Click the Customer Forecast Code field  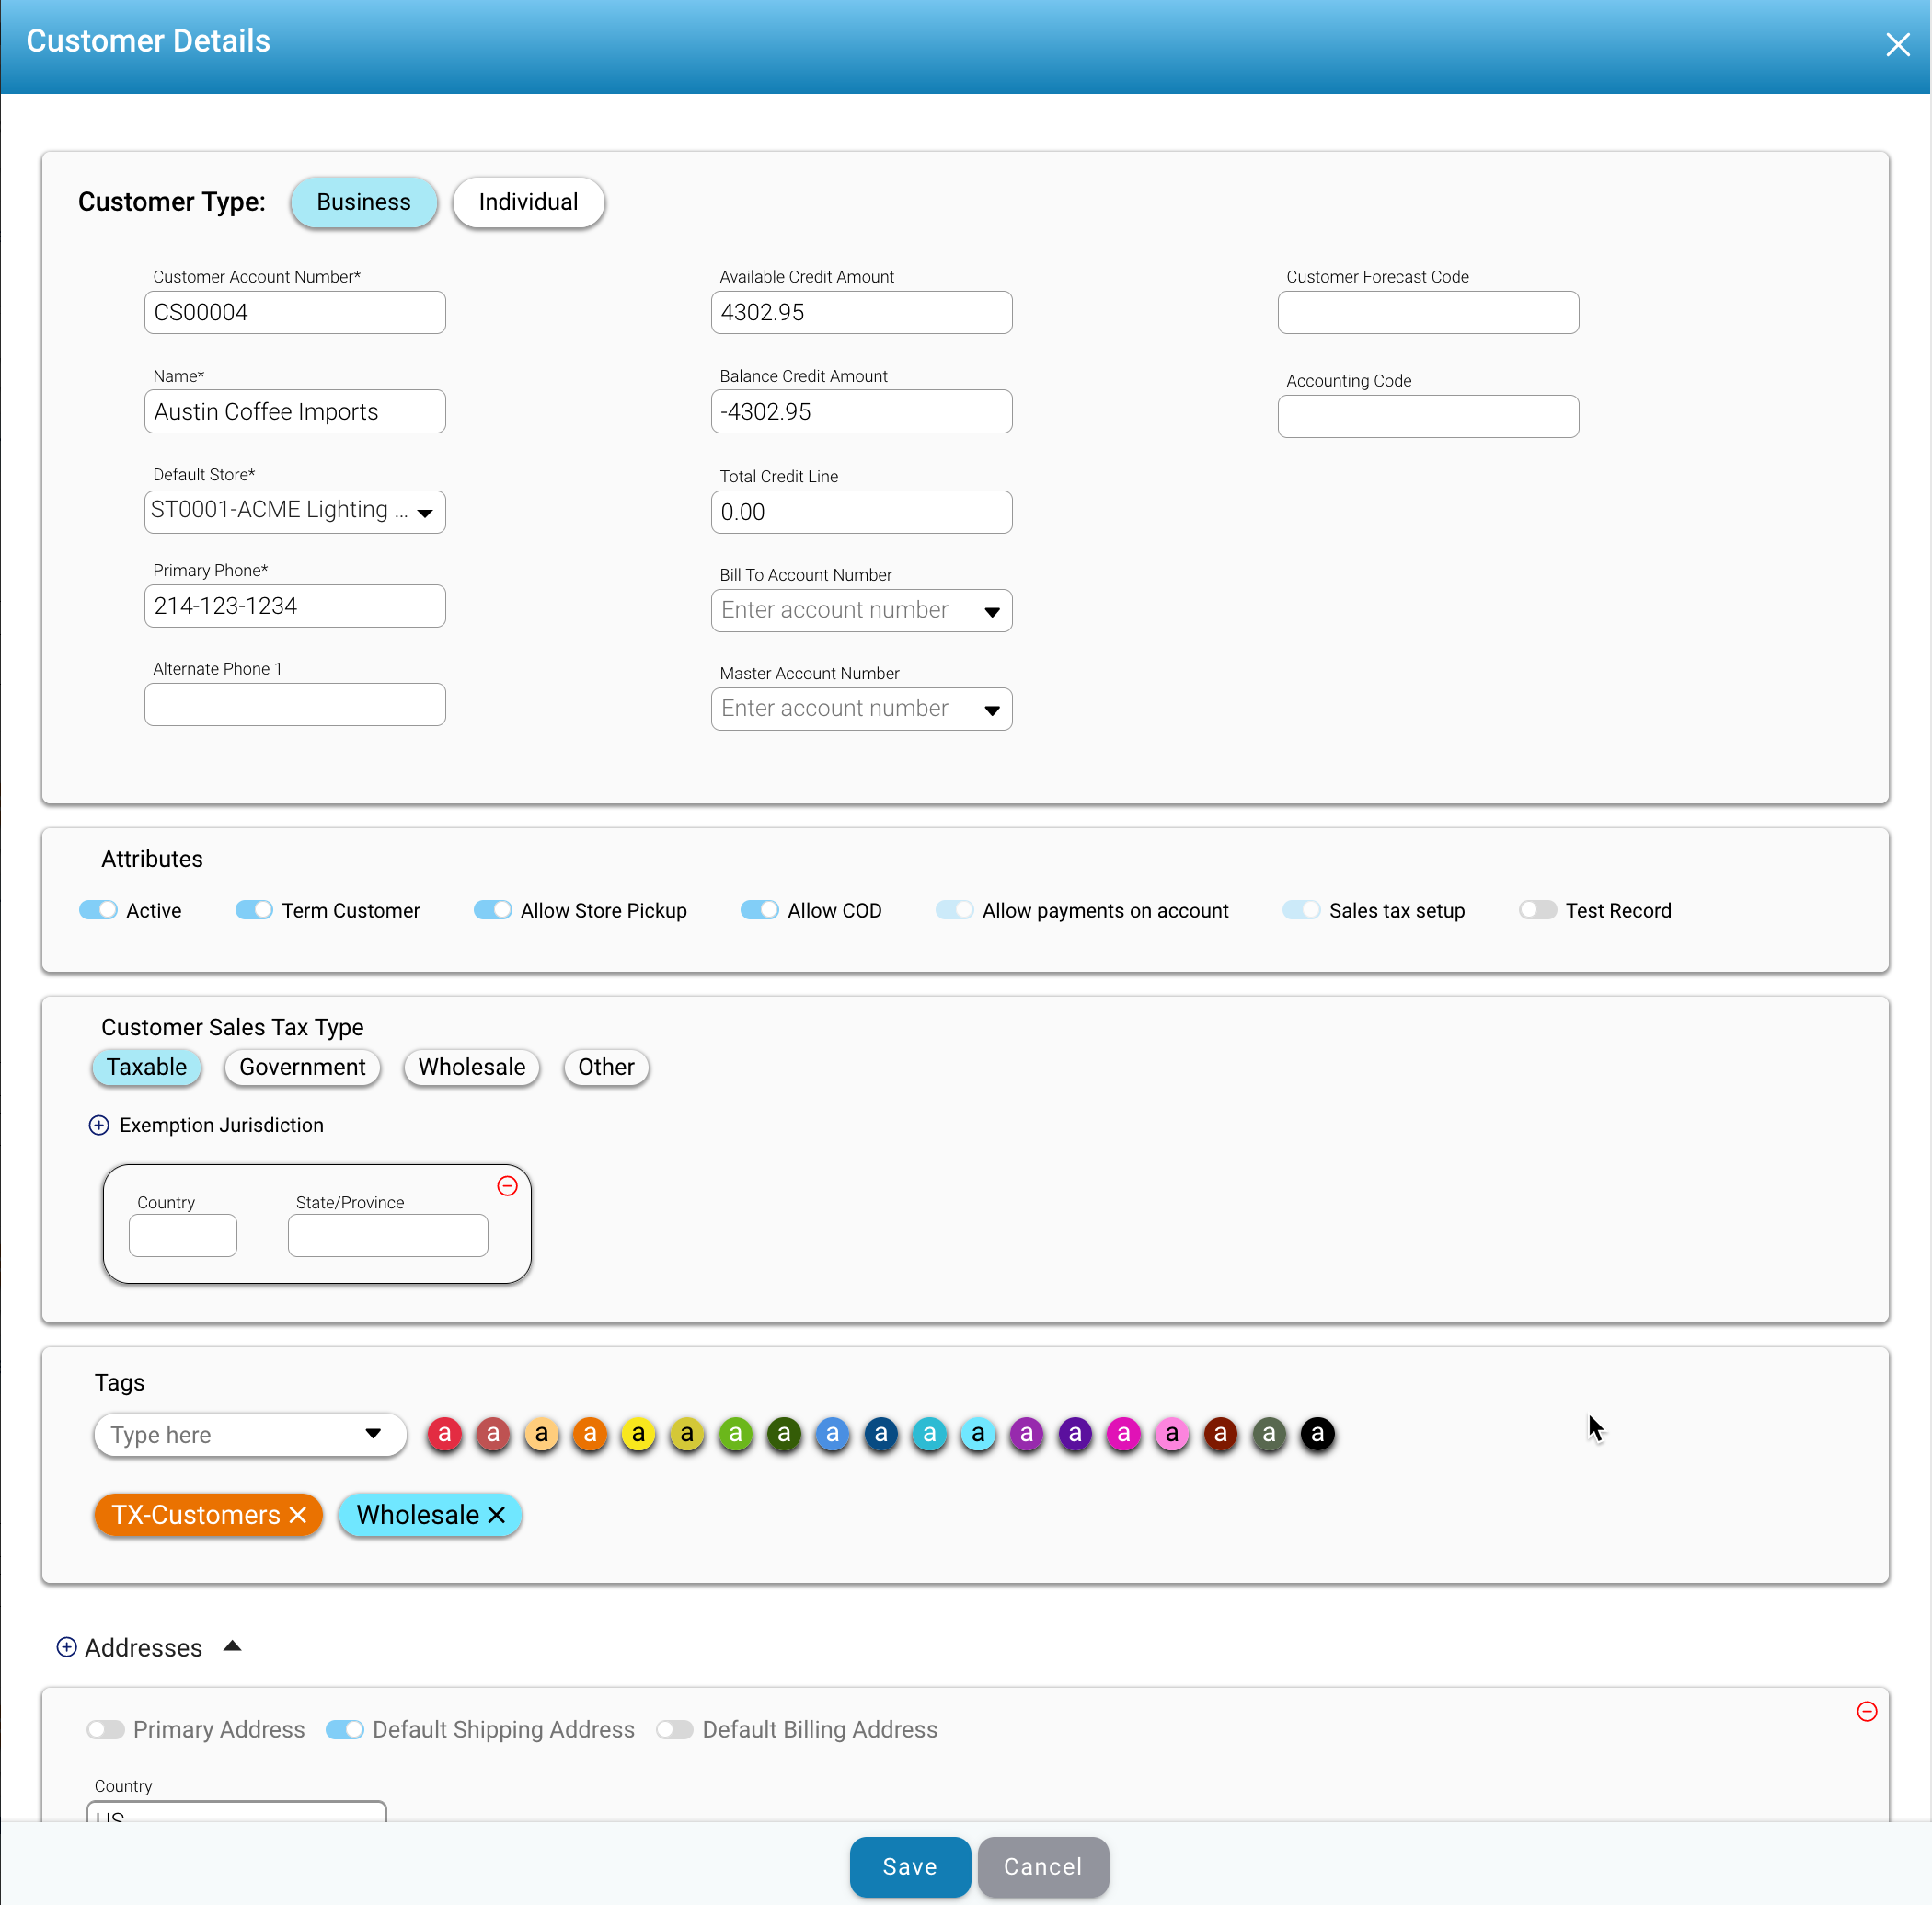[x=1427, y=312]
